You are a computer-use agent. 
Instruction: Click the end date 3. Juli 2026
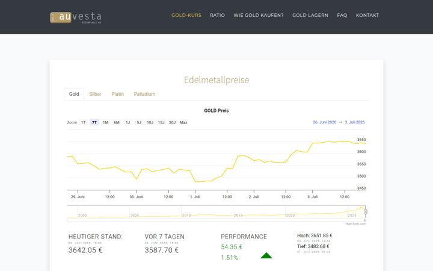pyautogui.click(x=355, y=122)
